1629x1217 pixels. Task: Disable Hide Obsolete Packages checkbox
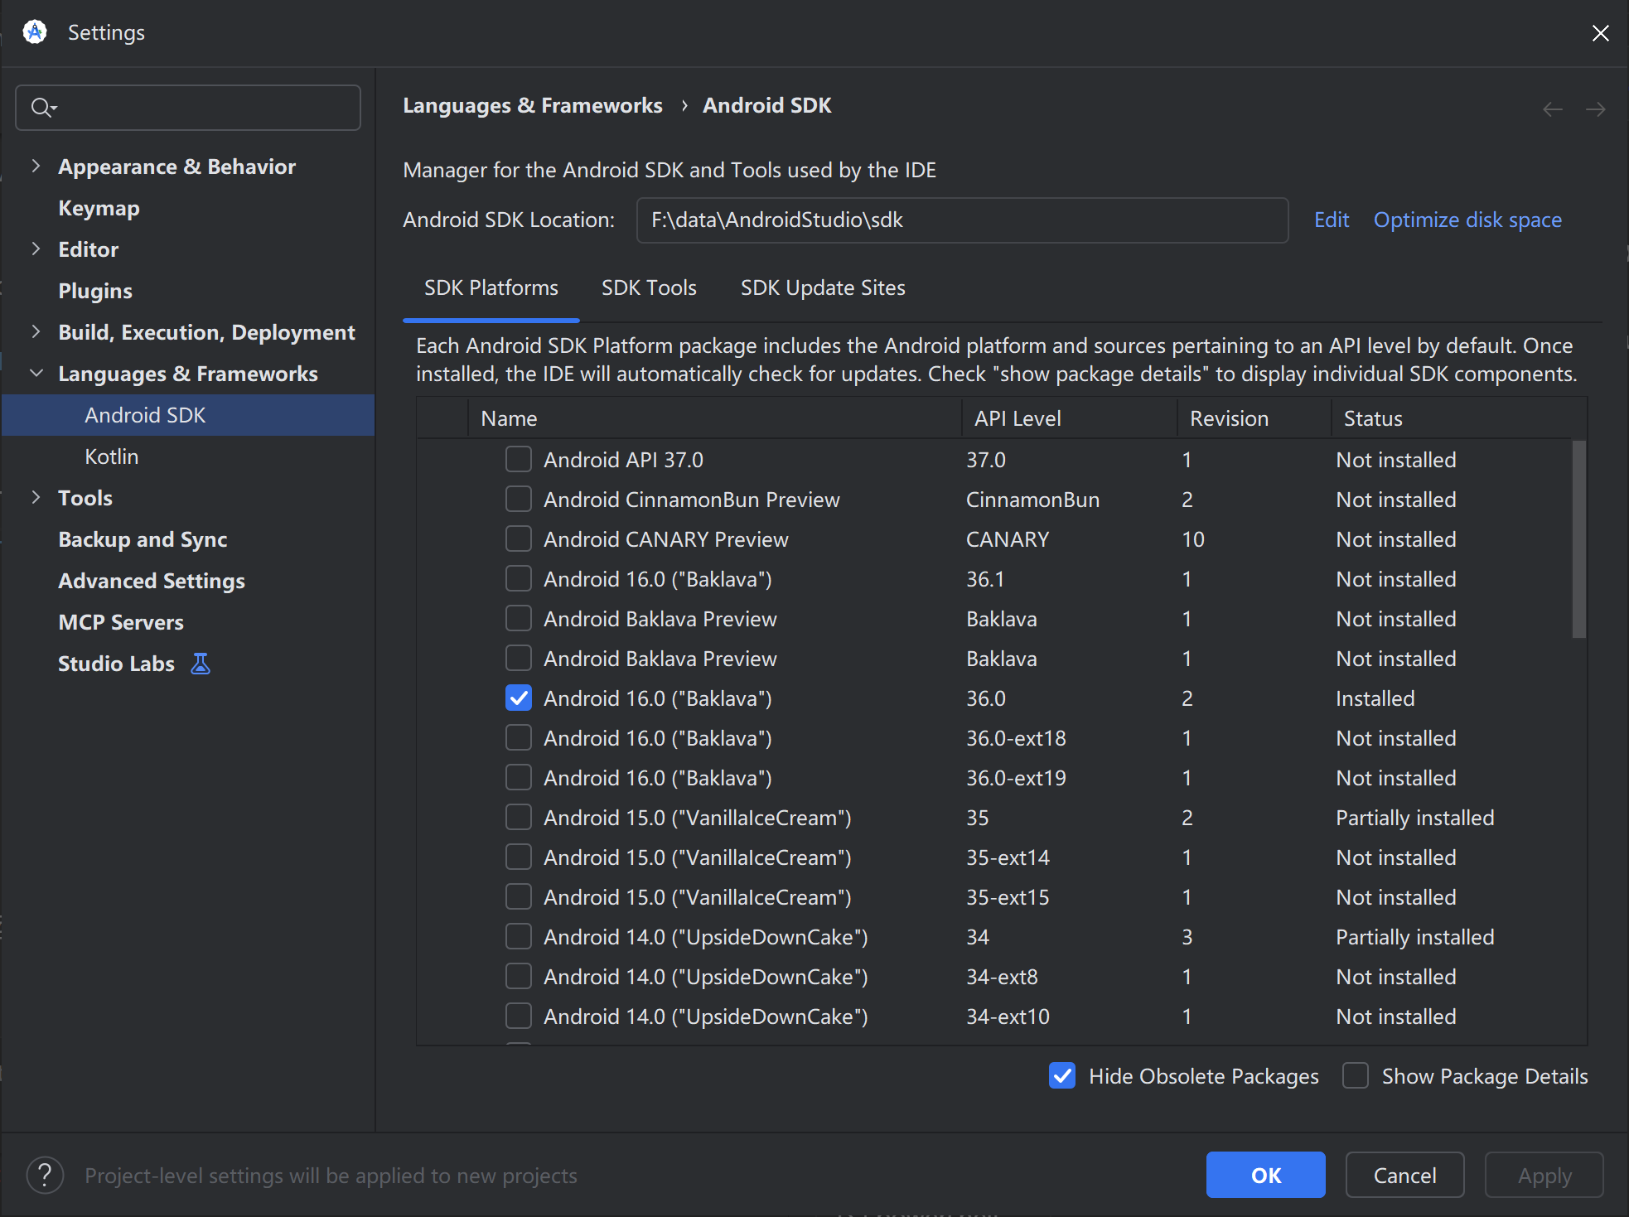click(x=1062, y=1075)
